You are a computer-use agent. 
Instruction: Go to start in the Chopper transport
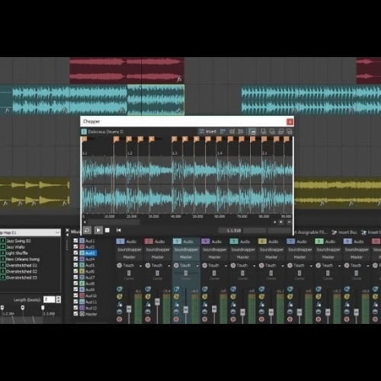tap(119, 230)
